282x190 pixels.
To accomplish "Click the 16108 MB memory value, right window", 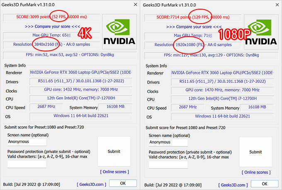I will point(257,107).
